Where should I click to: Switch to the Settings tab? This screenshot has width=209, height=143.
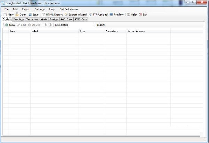point(18,20)
